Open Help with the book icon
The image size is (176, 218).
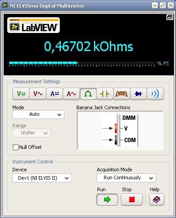coord(157,200)
